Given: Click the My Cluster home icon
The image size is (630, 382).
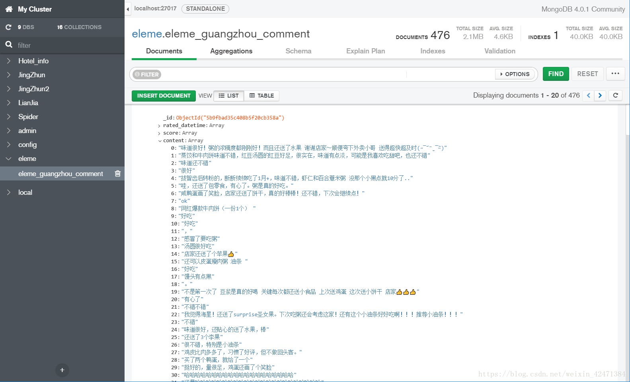Looking at the screenshot, I should [x=9, y=9].
